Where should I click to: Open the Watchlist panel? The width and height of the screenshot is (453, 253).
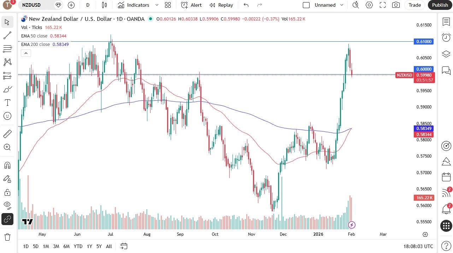[x=446, y=22]
